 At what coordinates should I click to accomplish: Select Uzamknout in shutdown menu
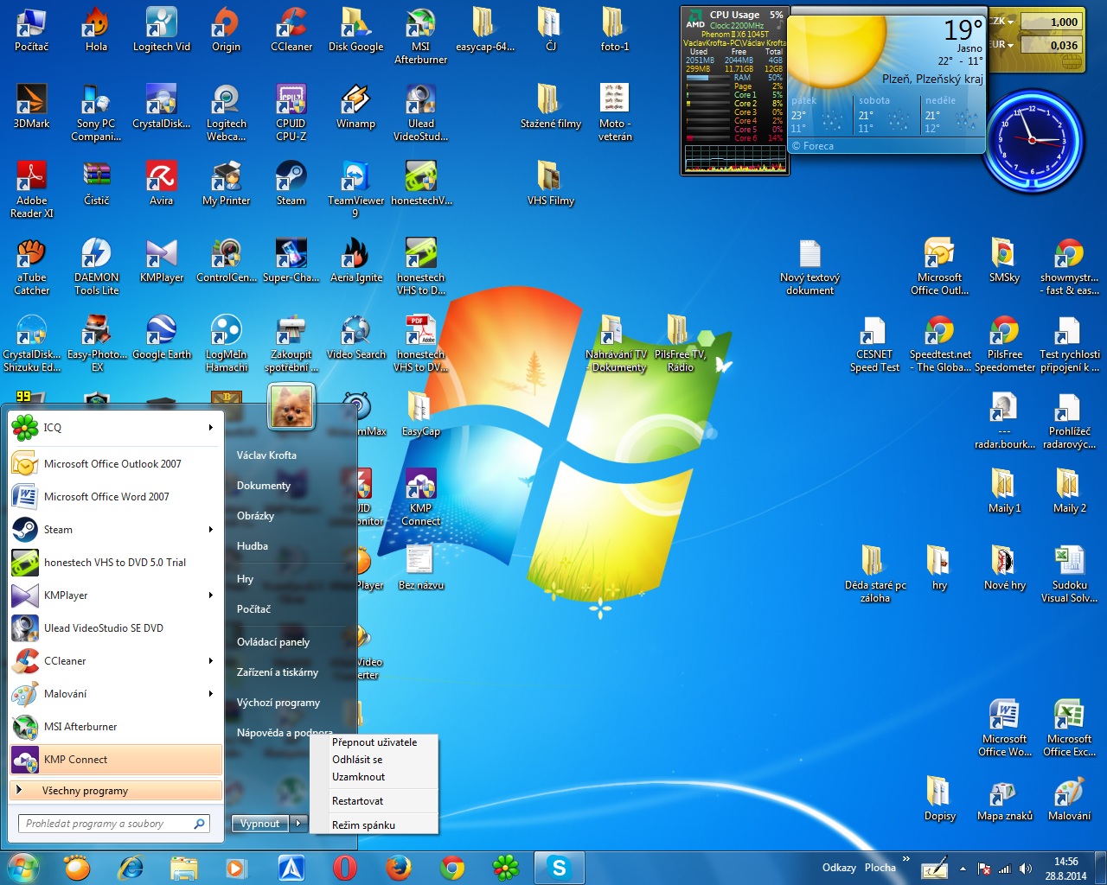[x=374, y=776]
